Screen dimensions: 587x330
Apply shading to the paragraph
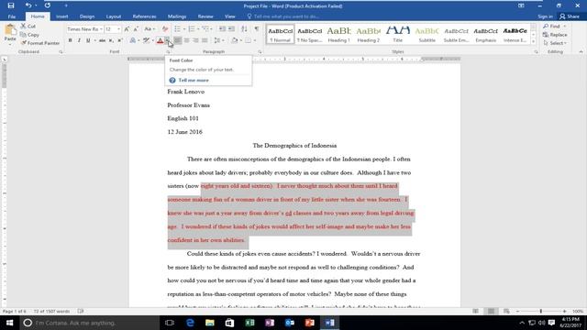(x=235, y=40)
